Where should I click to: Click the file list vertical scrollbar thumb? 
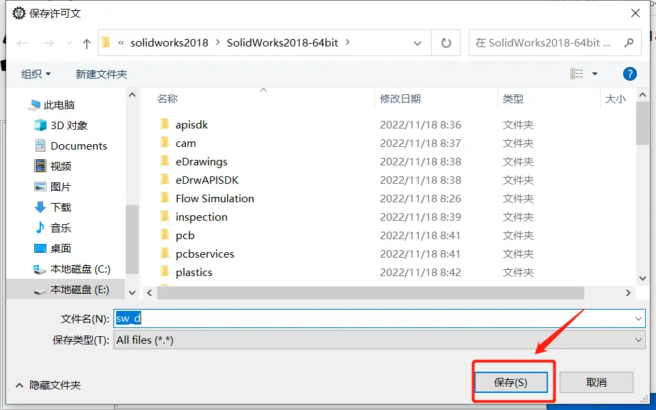pos(642,124)
